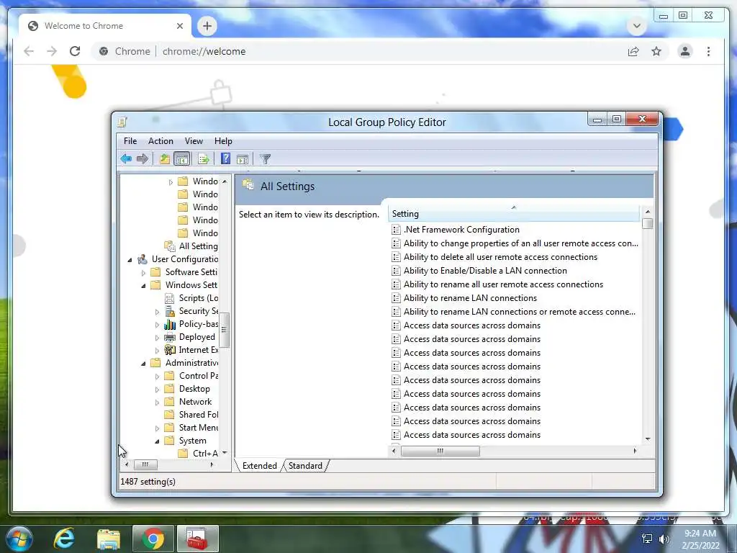737x553 pixels.
Task: Sort by the Setting column header
Action: pos(514,213)
